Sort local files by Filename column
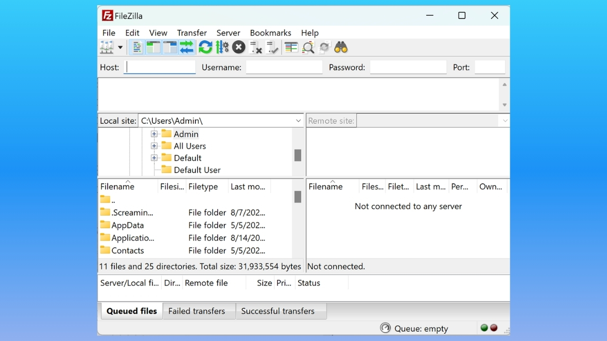Image resolution: width=607 pixels, height=341 pixels. pos(128,187)
